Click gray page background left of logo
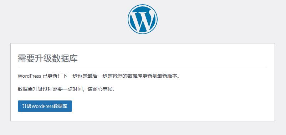 pyautogui.click(x=64, y=20)
